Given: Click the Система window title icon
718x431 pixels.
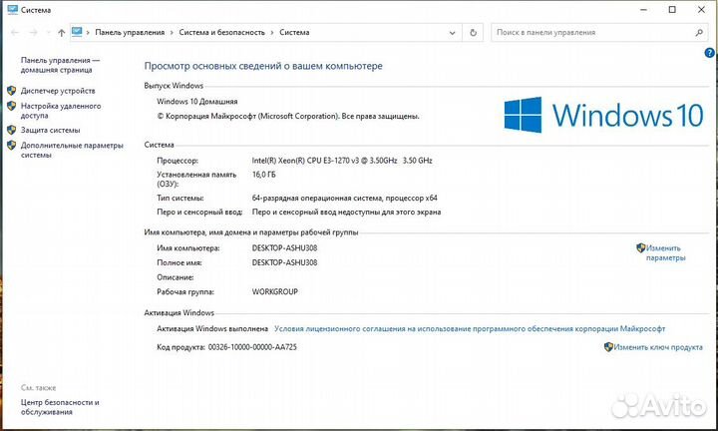Looking at the screenshot, I should click(x=12, y=10).
